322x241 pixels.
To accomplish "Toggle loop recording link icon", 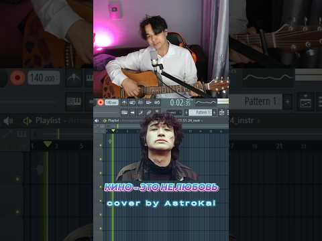I will coord(157,102).
